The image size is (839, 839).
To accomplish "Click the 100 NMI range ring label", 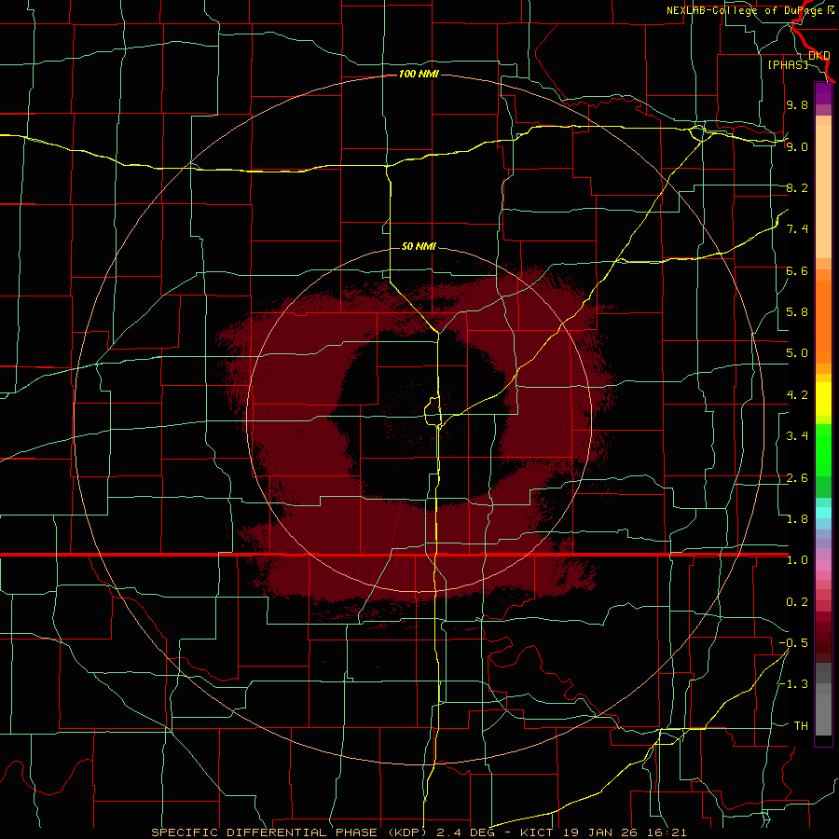I will coord(419,74).
